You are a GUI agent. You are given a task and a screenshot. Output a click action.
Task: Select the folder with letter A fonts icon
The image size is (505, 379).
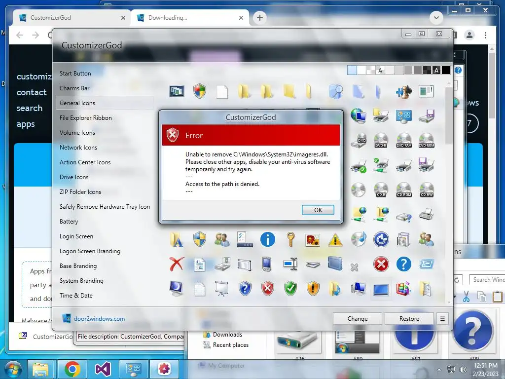[x=177, y=240]
